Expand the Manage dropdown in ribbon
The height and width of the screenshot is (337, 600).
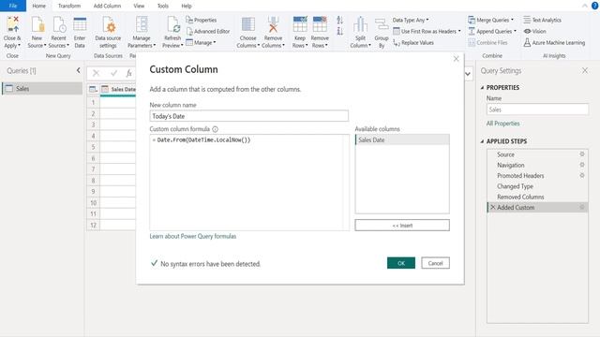(x=201, y=42)
